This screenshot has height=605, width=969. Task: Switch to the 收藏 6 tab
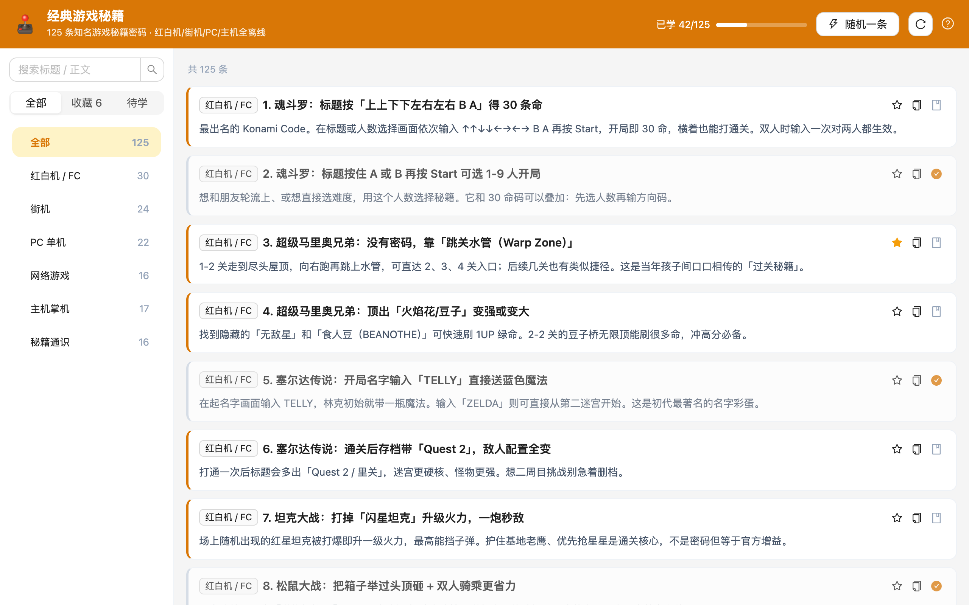click(x=86, y=103)
